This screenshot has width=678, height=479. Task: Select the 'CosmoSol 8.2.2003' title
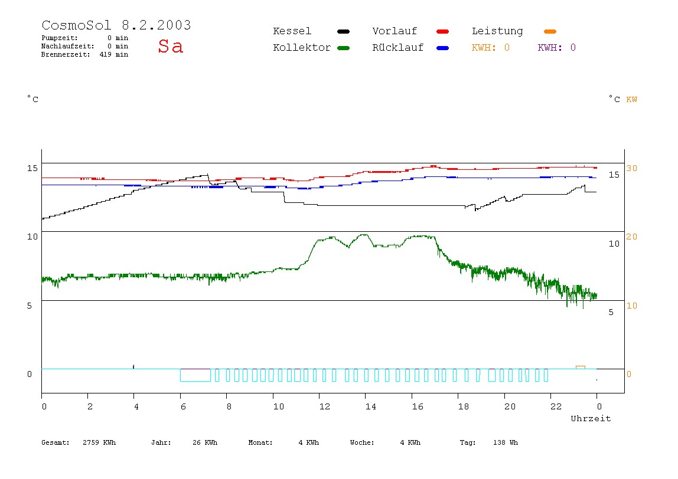pos(116,25)
